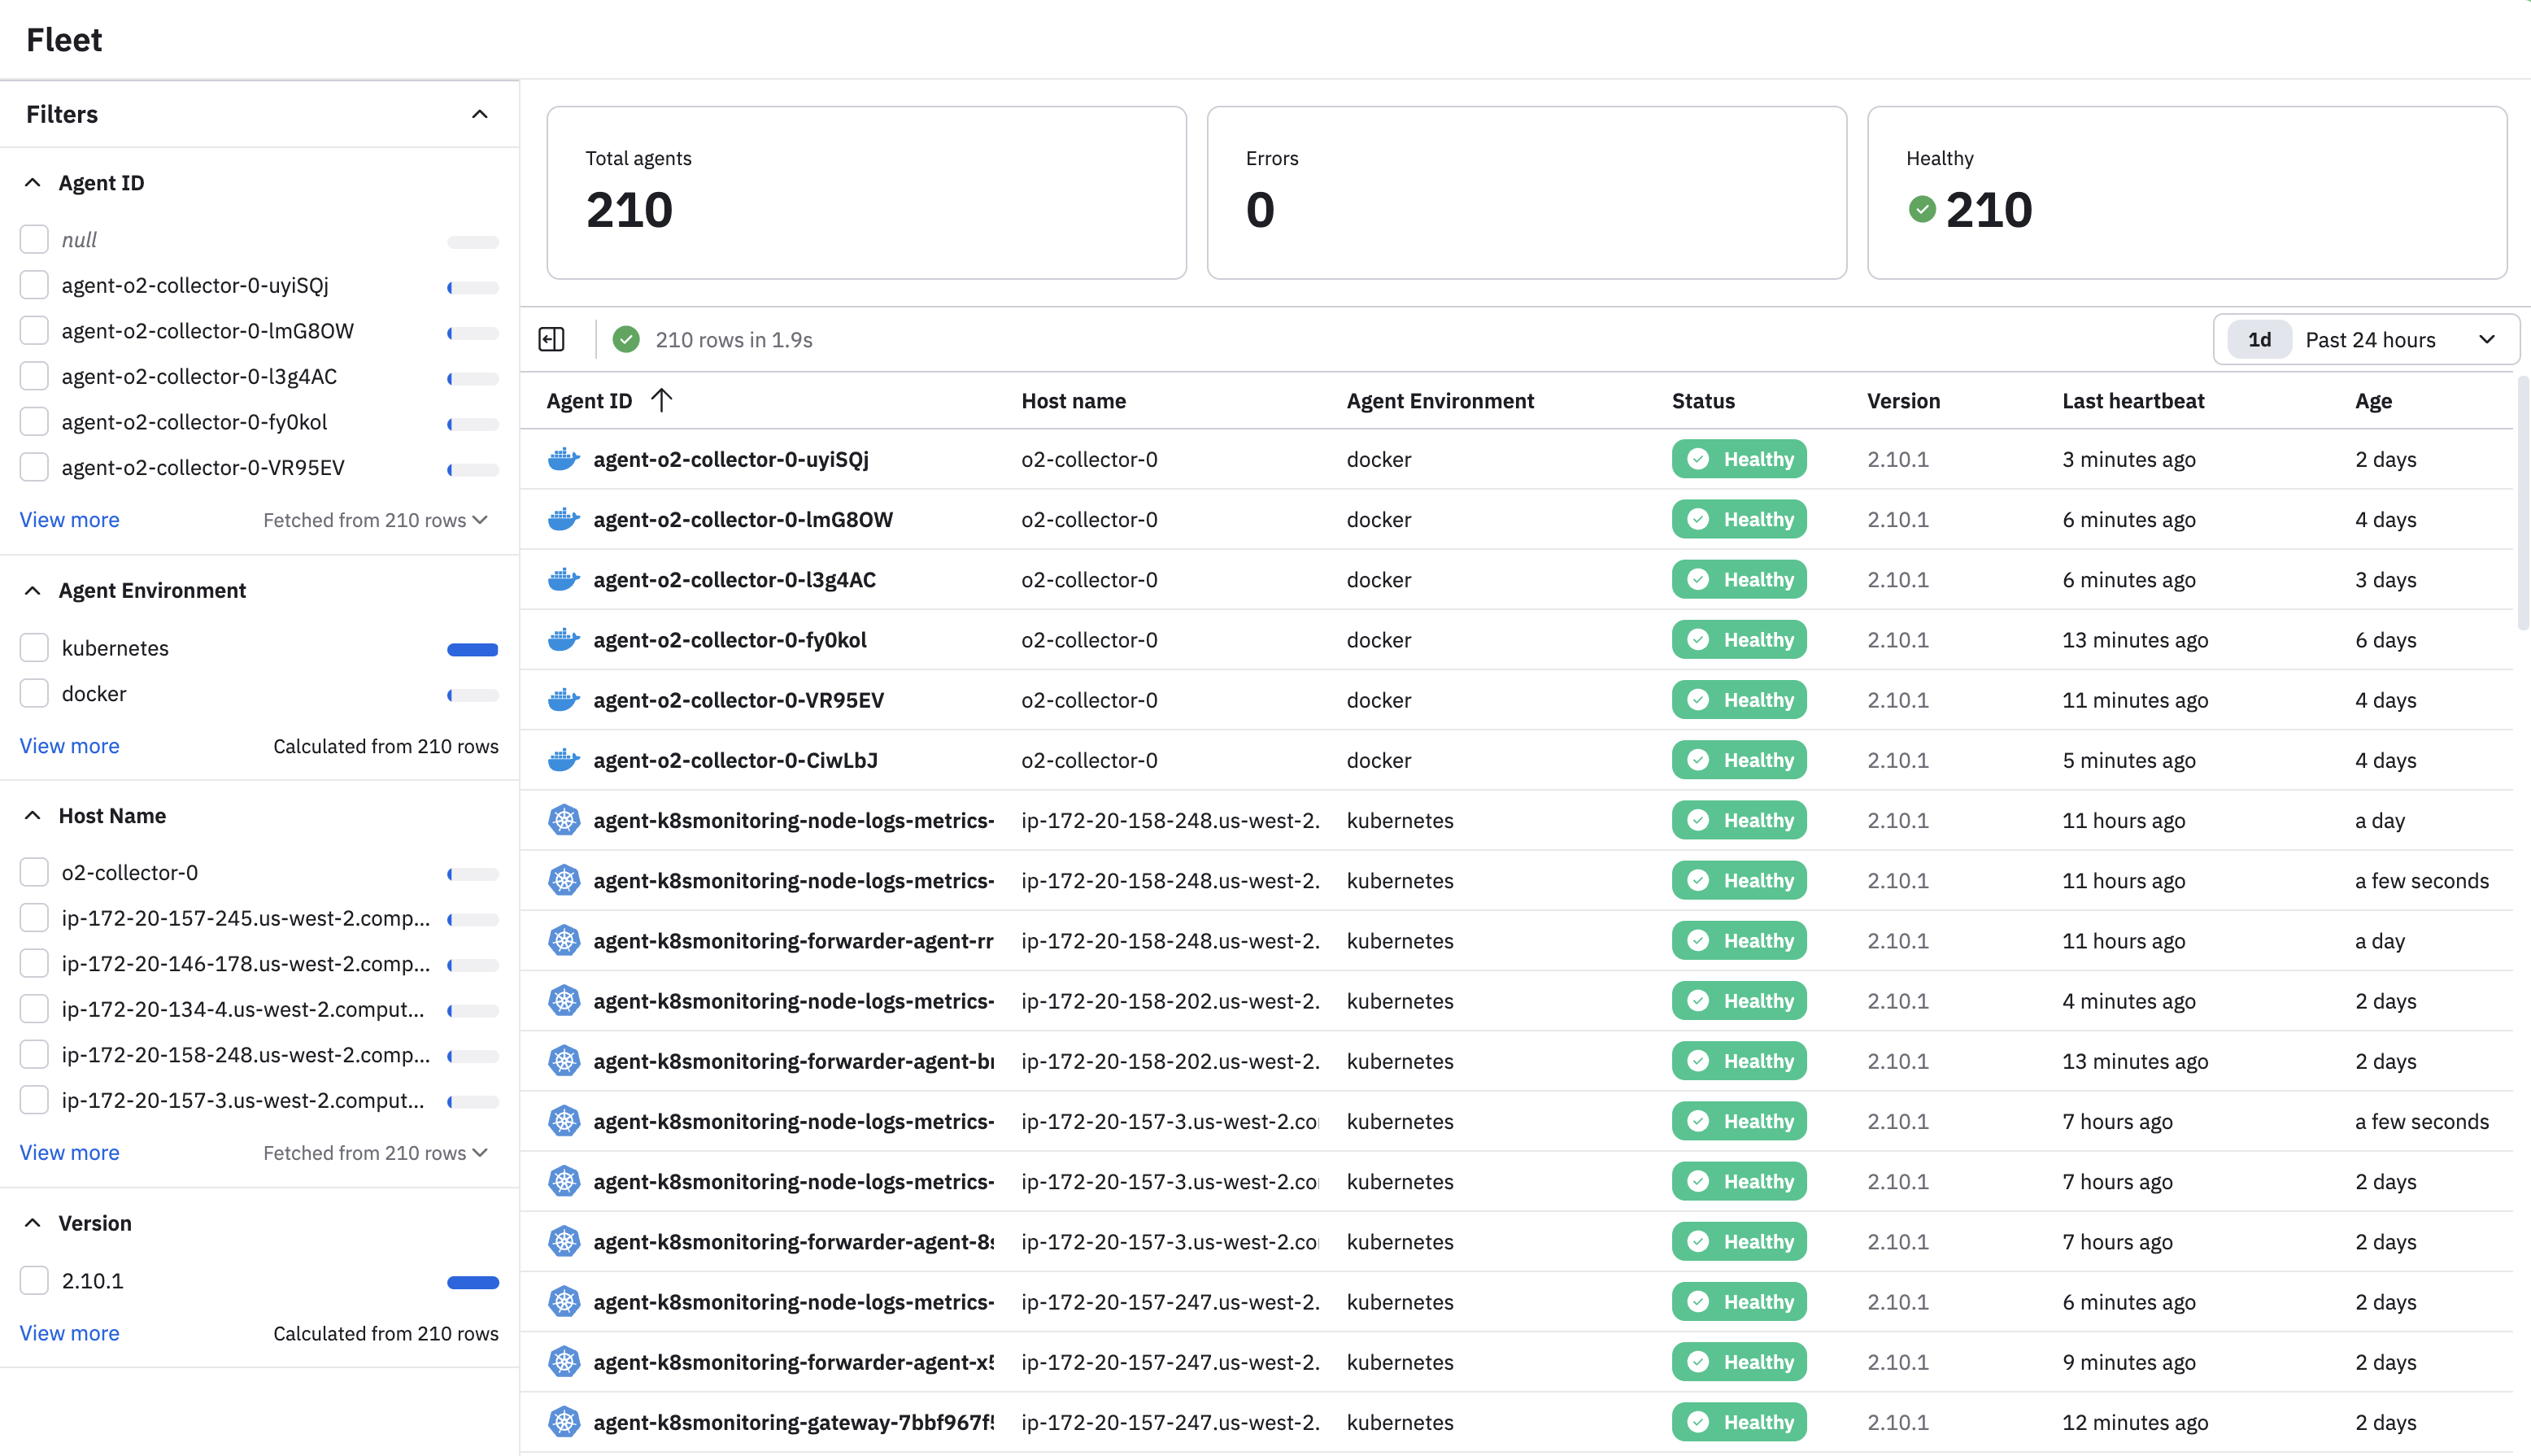2531x1456 pixels.
Task: Click the kubernetes filter distribution bar
Action: coord(473,650)
